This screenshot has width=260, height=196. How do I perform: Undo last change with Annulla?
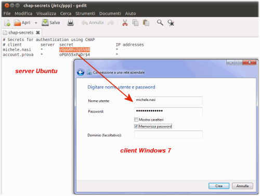tap(93, 23)
